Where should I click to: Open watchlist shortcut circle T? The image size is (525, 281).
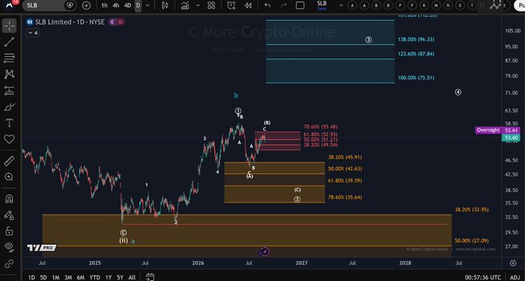(472, 5)
